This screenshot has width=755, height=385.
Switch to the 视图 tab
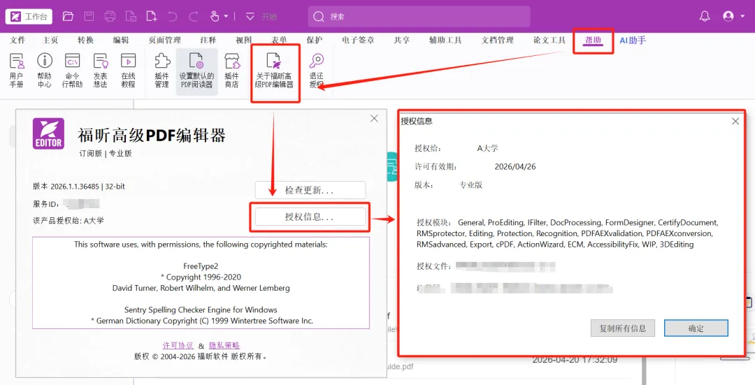244,41
